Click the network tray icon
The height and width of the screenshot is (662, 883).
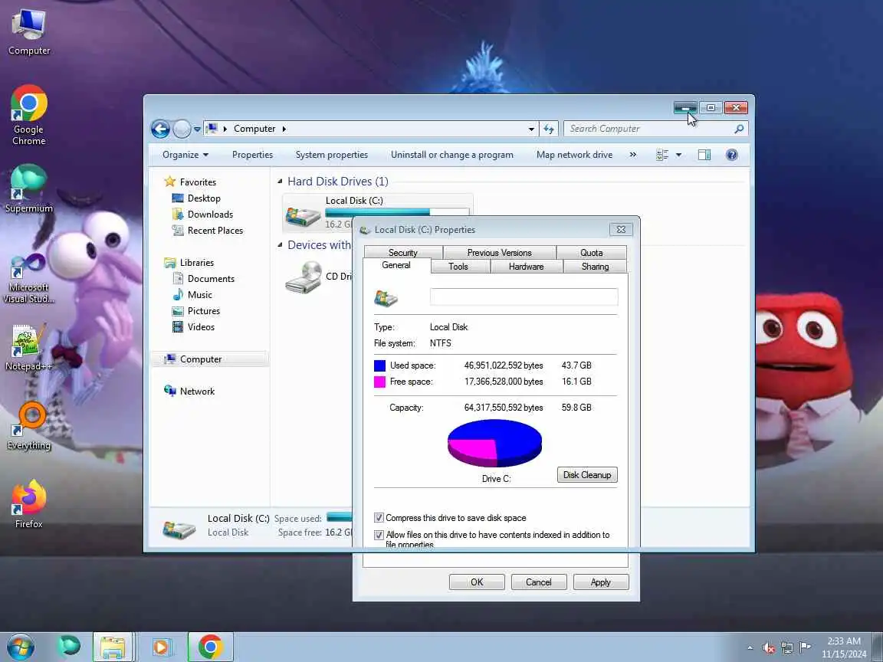pos(787,648)
